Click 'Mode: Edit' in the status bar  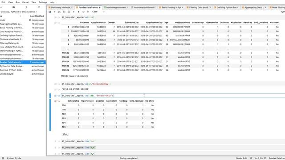241,158
